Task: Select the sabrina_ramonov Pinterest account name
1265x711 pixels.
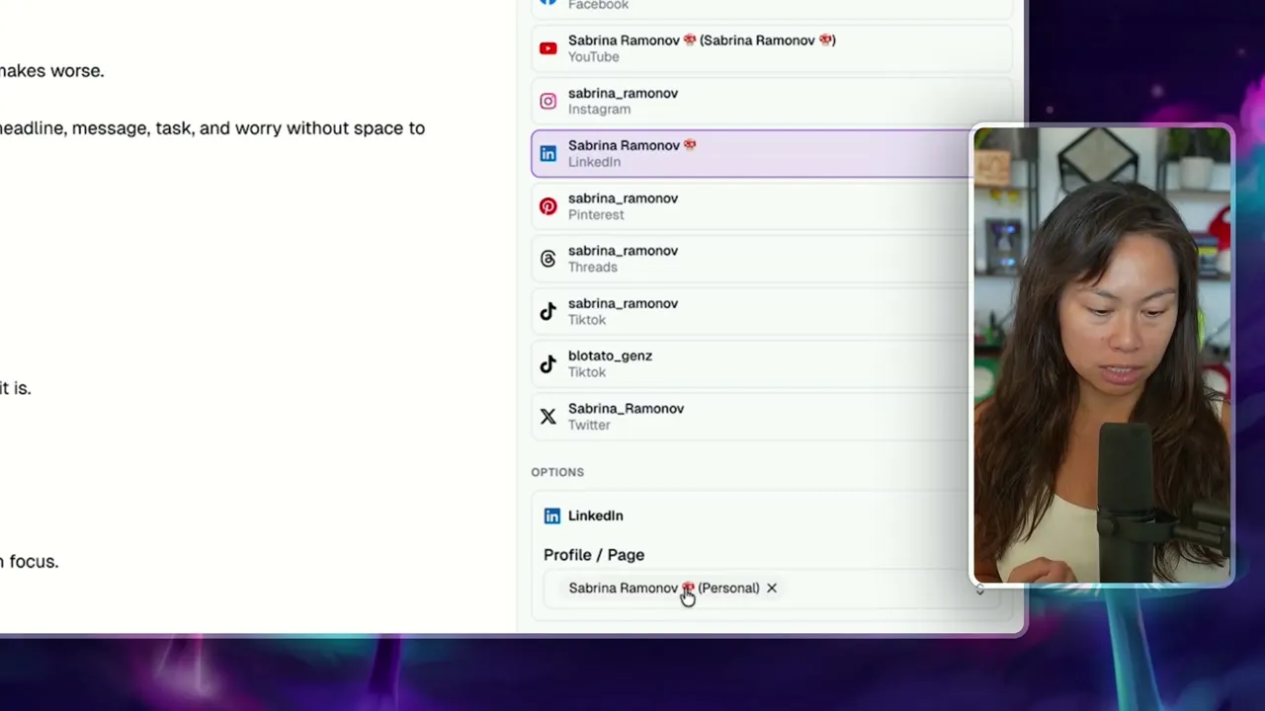Action: [x=623, y=197]
